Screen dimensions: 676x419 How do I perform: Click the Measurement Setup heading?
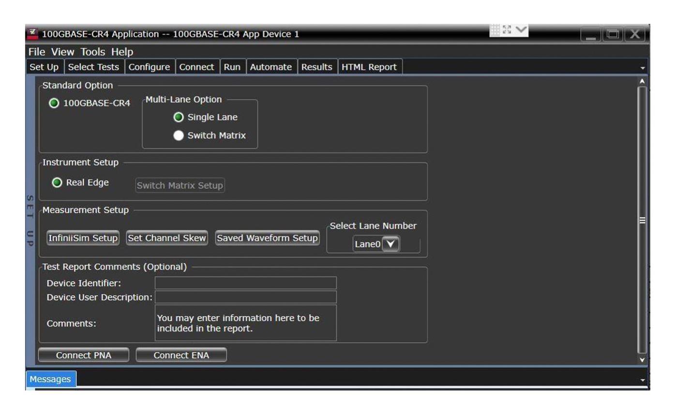[x=86, y=210]
